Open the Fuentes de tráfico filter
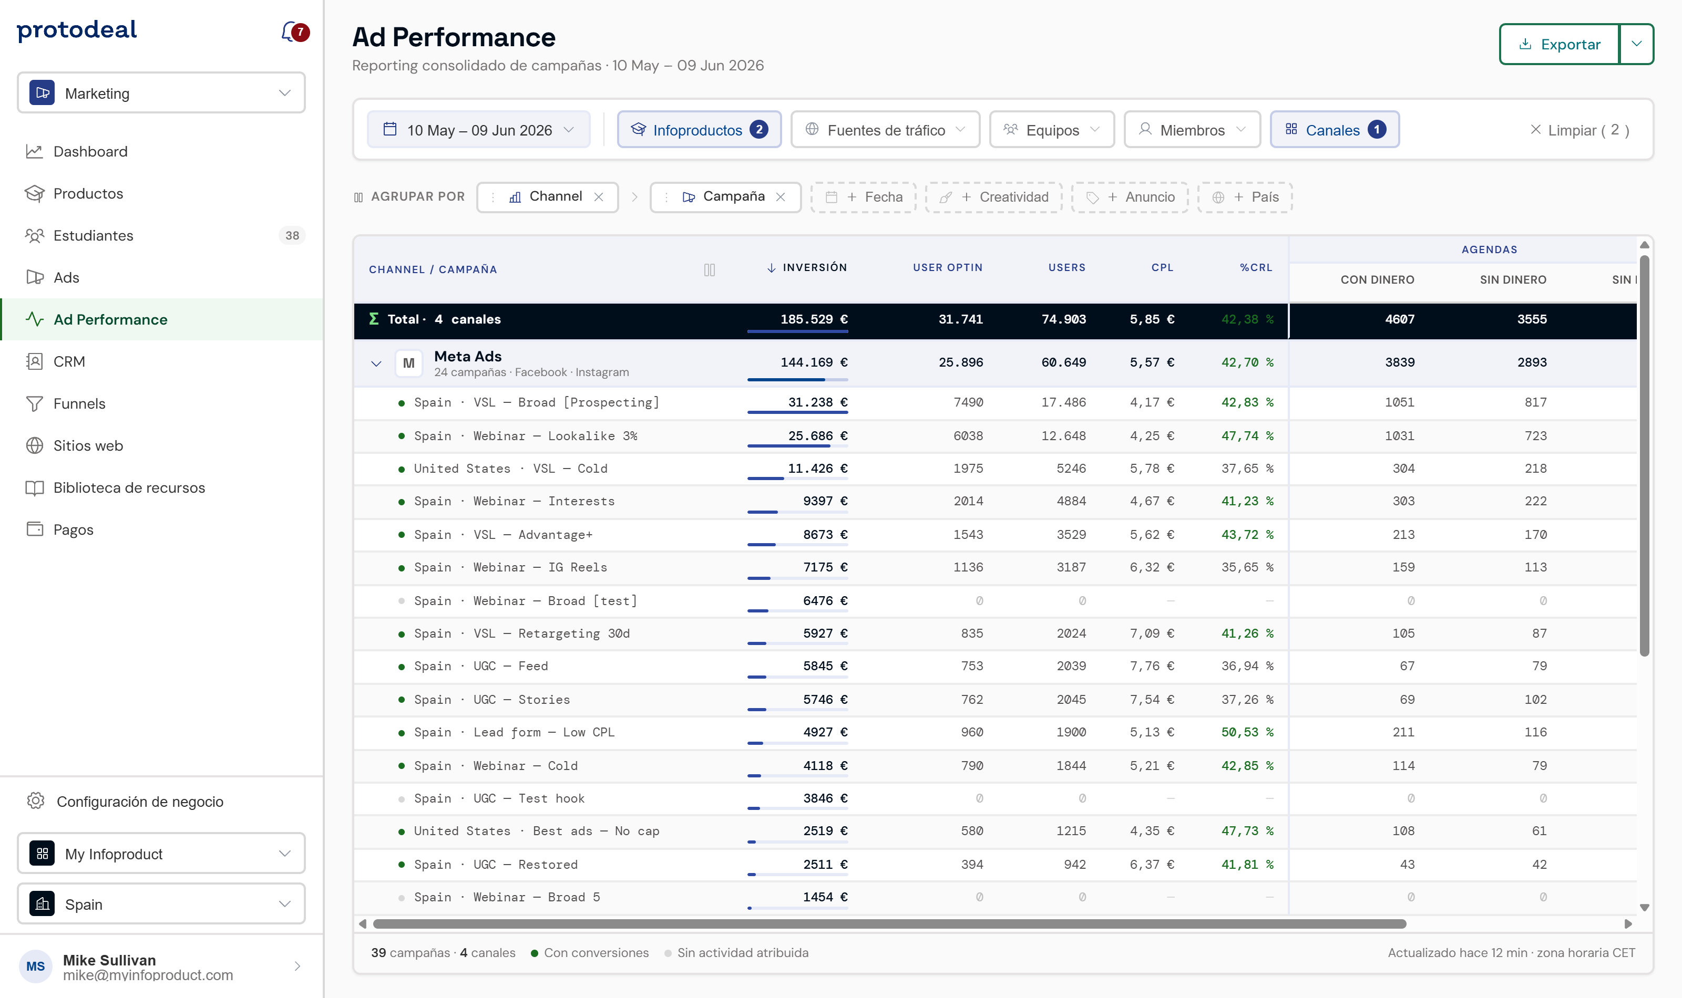This screenshot has height=998, width=1682. (885, 130)
